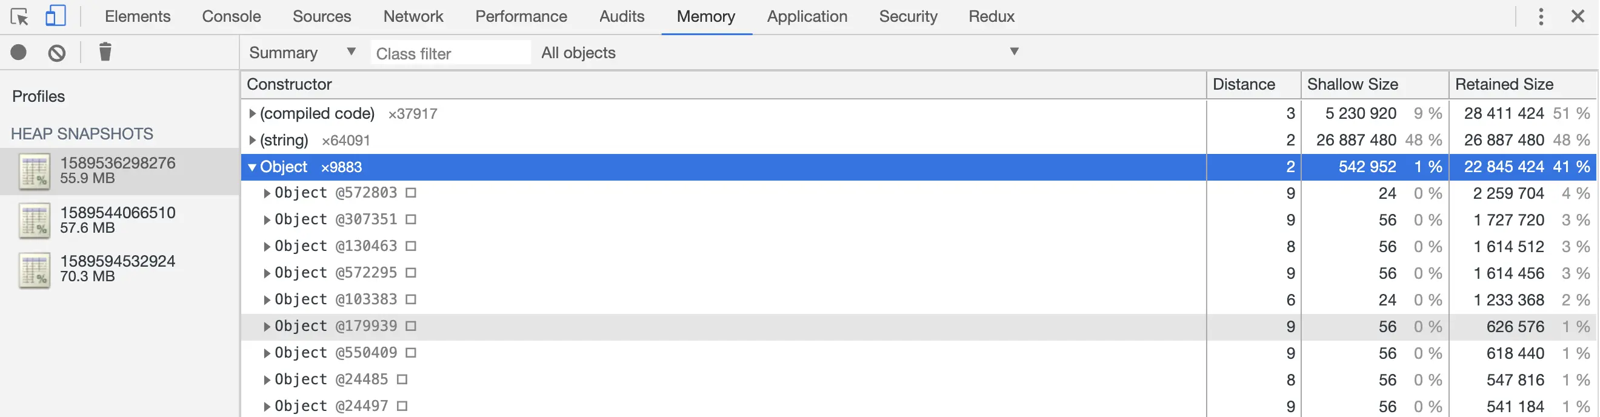Collapse the Object ×9883 constructor group
The height and width of the screenshot is (417, 1600).
point(252,167)
